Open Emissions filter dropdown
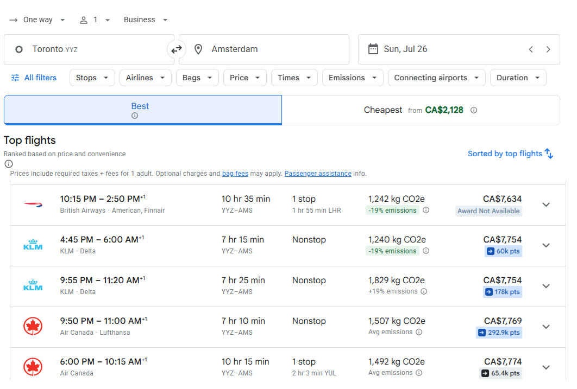The image size is (577, 389). click(353, 78)
